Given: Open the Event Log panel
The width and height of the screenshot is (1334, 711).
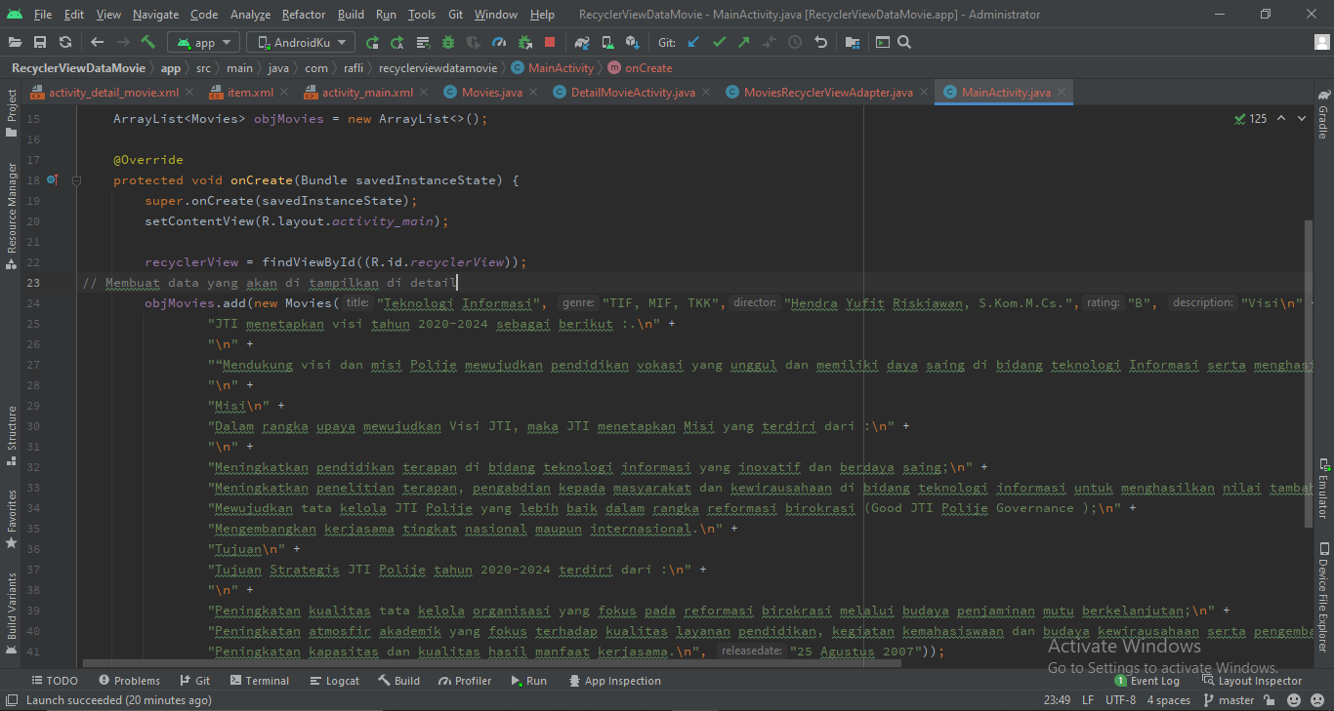Looking at the screenshot, I should point(1147,681).
